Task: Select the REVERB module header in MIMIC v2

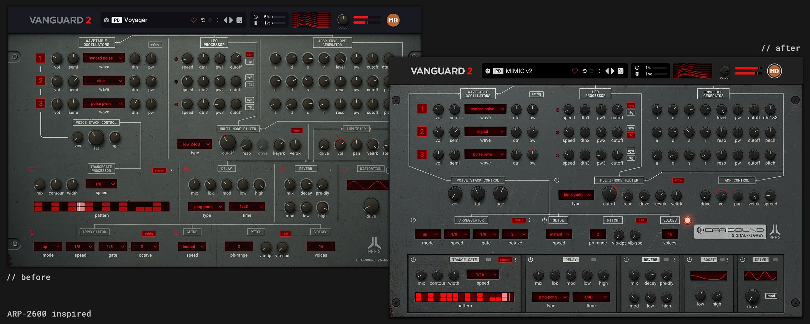Action: coord(650,260)
